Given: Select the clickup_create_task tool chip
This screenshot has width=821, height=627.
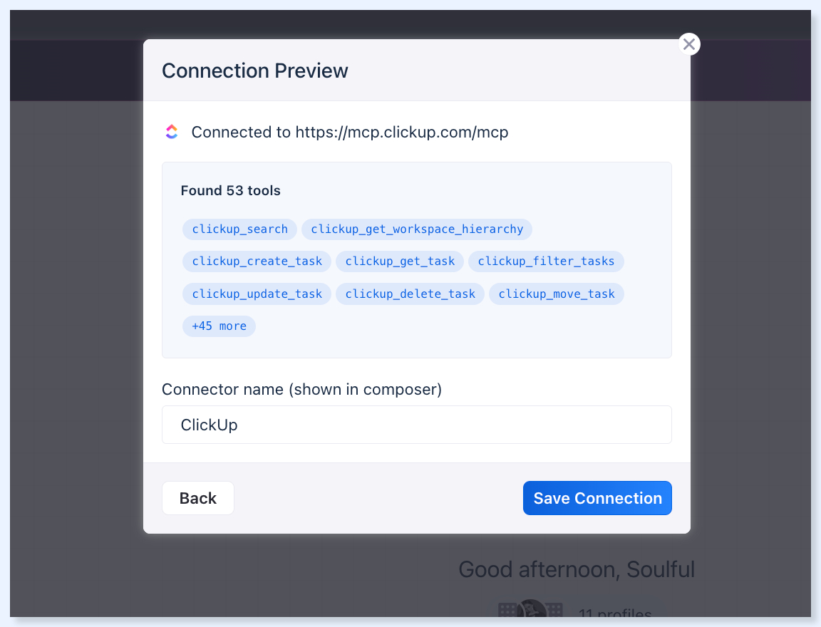Looking at the screenshot, I should coord(257,261).
